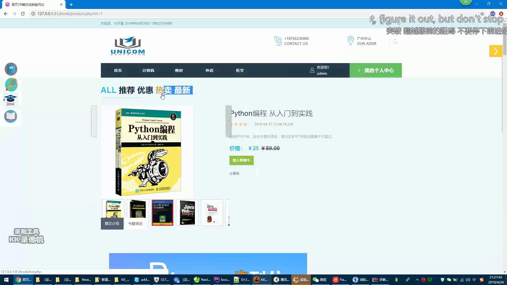
Task: Click the right gallery next handle
Action: coord(229,121)
